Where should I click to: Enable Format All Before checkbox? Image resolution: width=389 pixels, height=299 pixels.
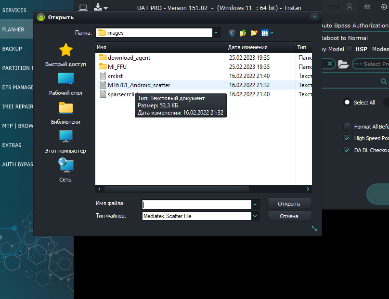pyautogui.click(x=347, y=127)
